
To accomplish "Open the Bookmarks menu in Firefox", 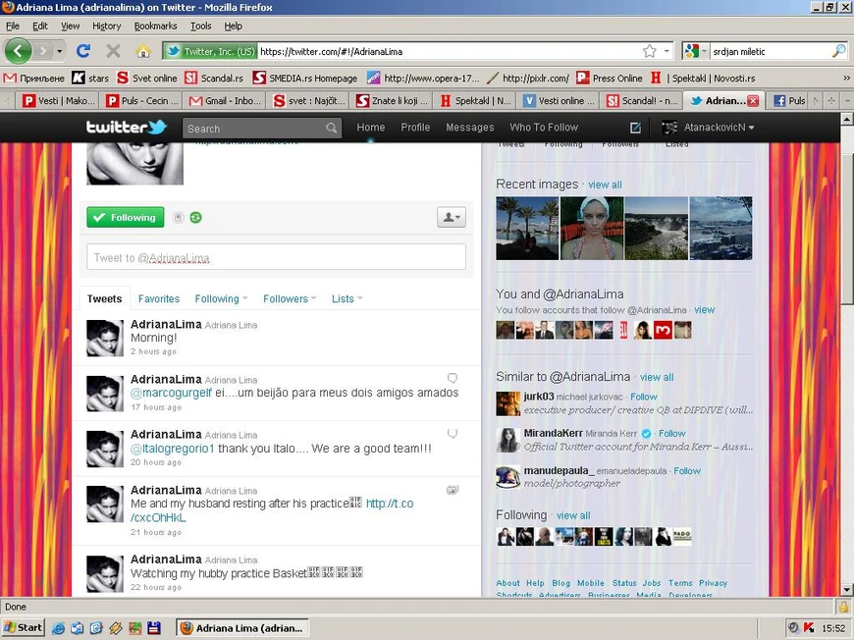I will pos(156,26).
